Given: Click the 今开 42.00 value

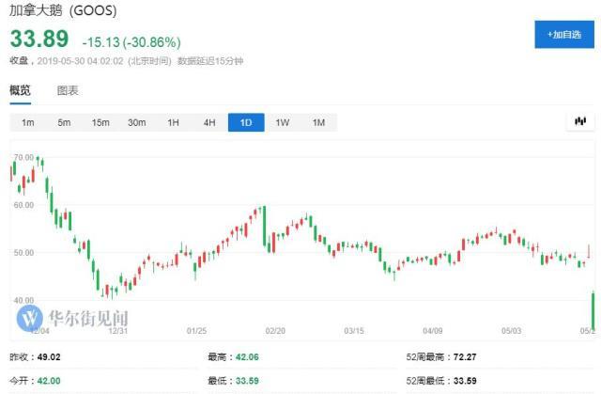Looking at the screenshot, I should coord(49,381).
